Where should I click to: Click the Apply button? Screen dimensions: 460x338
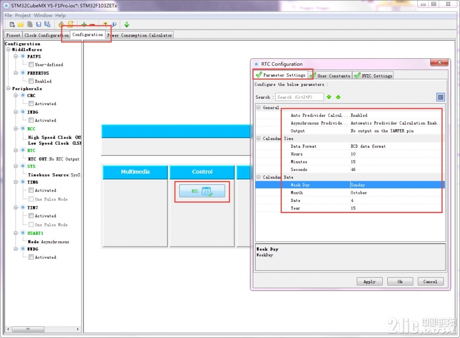point(370,281)
